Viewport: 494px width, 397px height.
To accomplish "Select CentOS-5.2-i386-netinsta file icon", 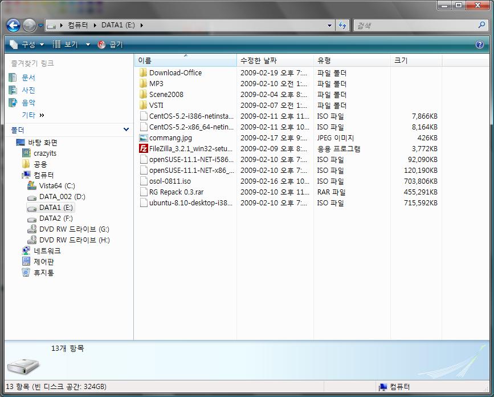I will 144,116.
